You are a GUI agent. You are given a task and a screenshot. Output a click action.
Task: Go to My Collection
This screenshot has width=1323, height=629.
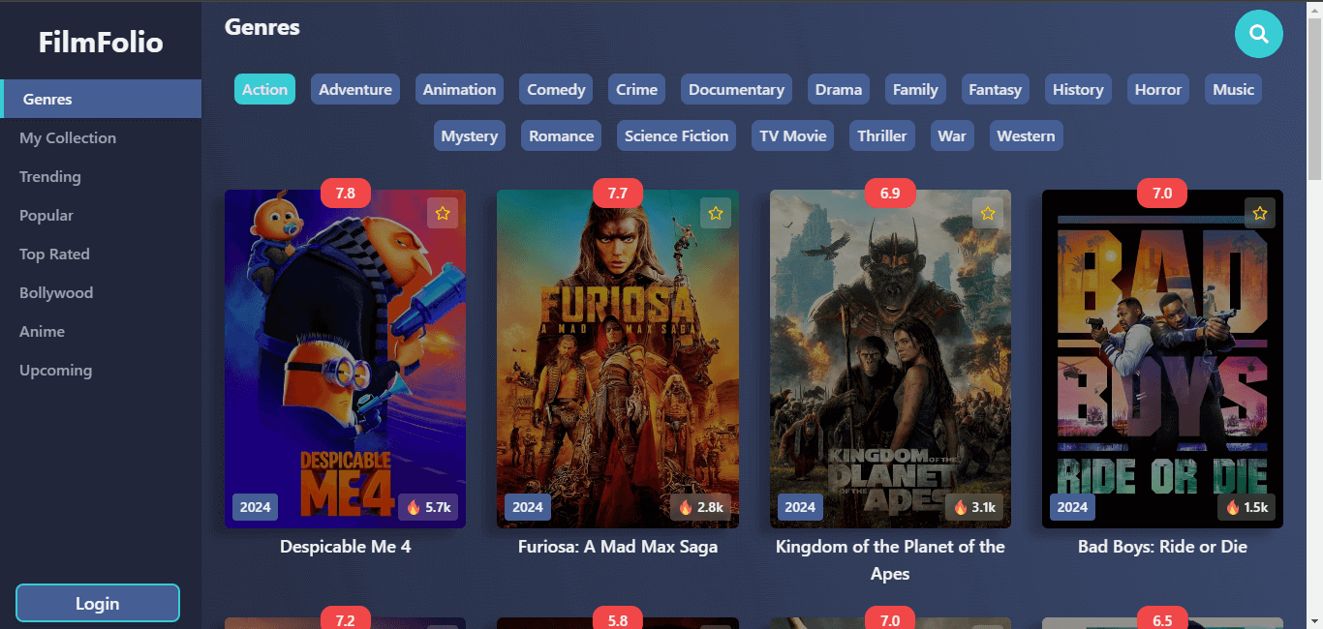(101, 137)
